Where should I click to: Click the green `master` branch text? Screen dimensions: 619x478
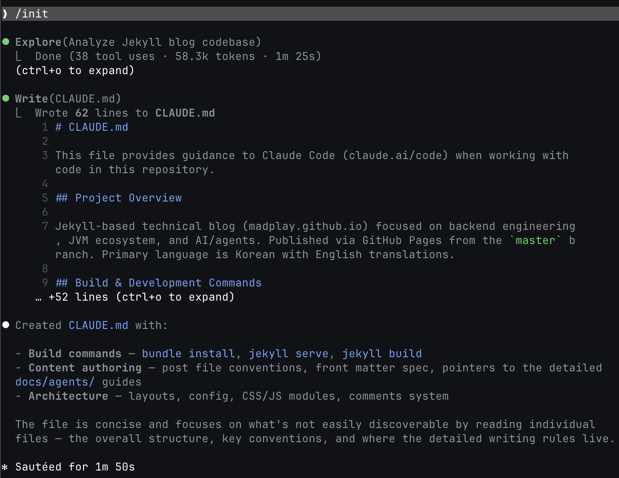point(536,240)
